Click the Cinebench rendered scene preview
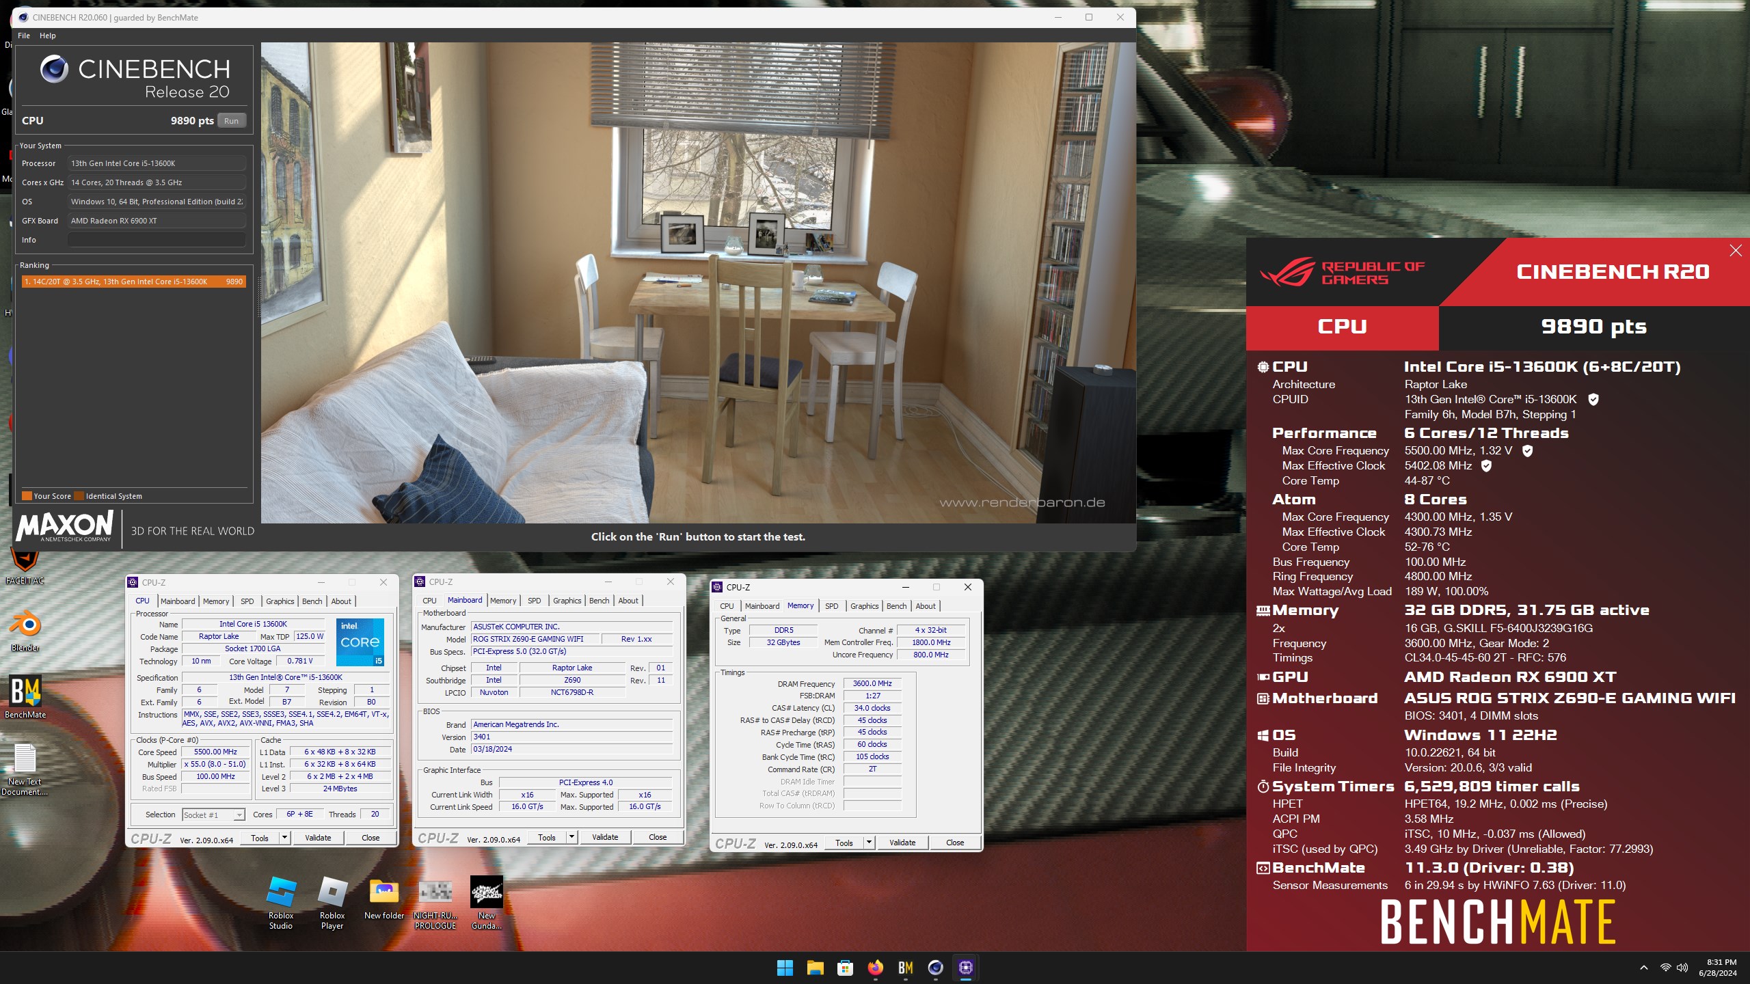This screenshot has width=1750, height=984. (698, 282)
